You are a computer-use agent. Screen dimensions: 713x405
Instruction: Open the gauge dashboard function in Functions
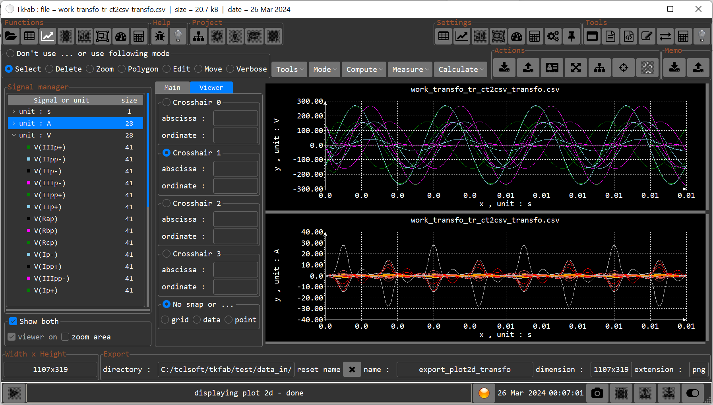(121, 36)
